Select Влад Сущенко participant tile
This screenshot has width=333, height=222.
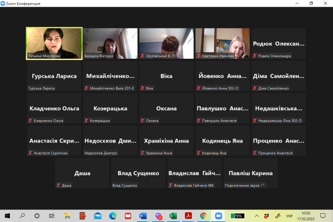(x=138, y=173)
